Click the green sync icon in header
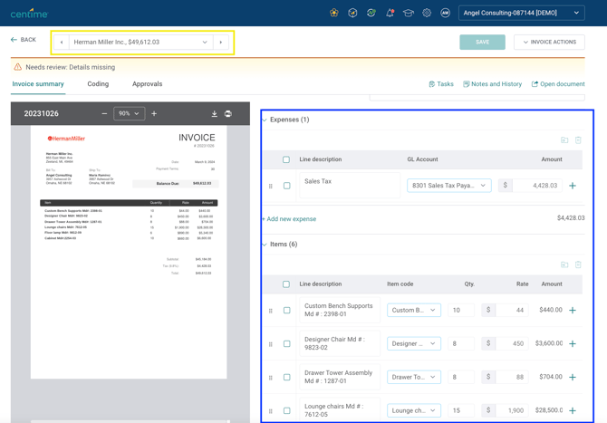The width and height of the screenshot is (607, 423). pyautogui.click(x=371, y=13)
